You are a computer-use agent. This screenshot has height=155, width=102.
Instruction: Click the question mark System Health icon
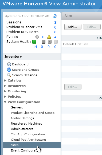[x=56, y=42]
